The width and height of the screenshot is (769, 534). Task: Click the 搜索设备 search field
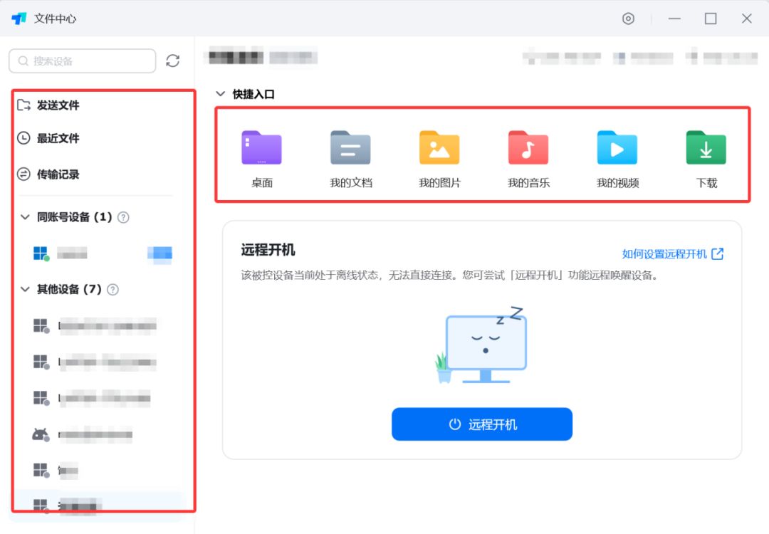coord(83,61)
